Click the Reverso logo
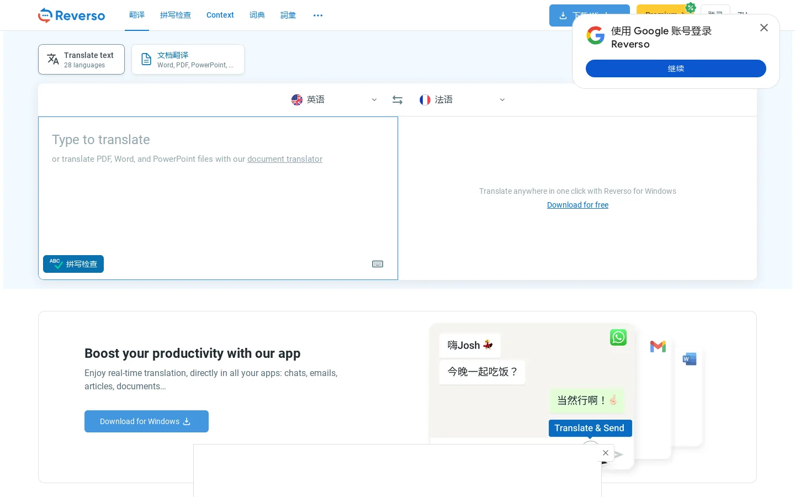This screenshot has height=497, width=795. tap(71, 15)
